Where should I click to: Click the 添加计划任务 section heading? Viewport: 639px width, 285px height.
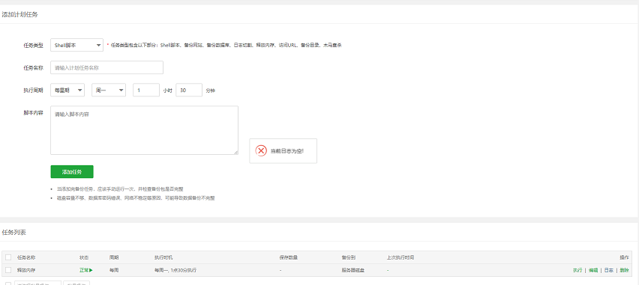[x=19, y=15]
